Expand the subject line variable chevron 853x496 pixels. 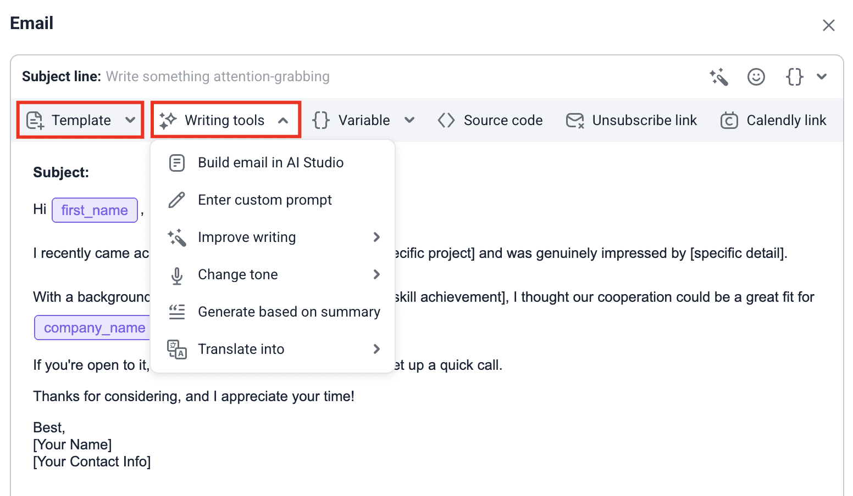tap(822, 77)
